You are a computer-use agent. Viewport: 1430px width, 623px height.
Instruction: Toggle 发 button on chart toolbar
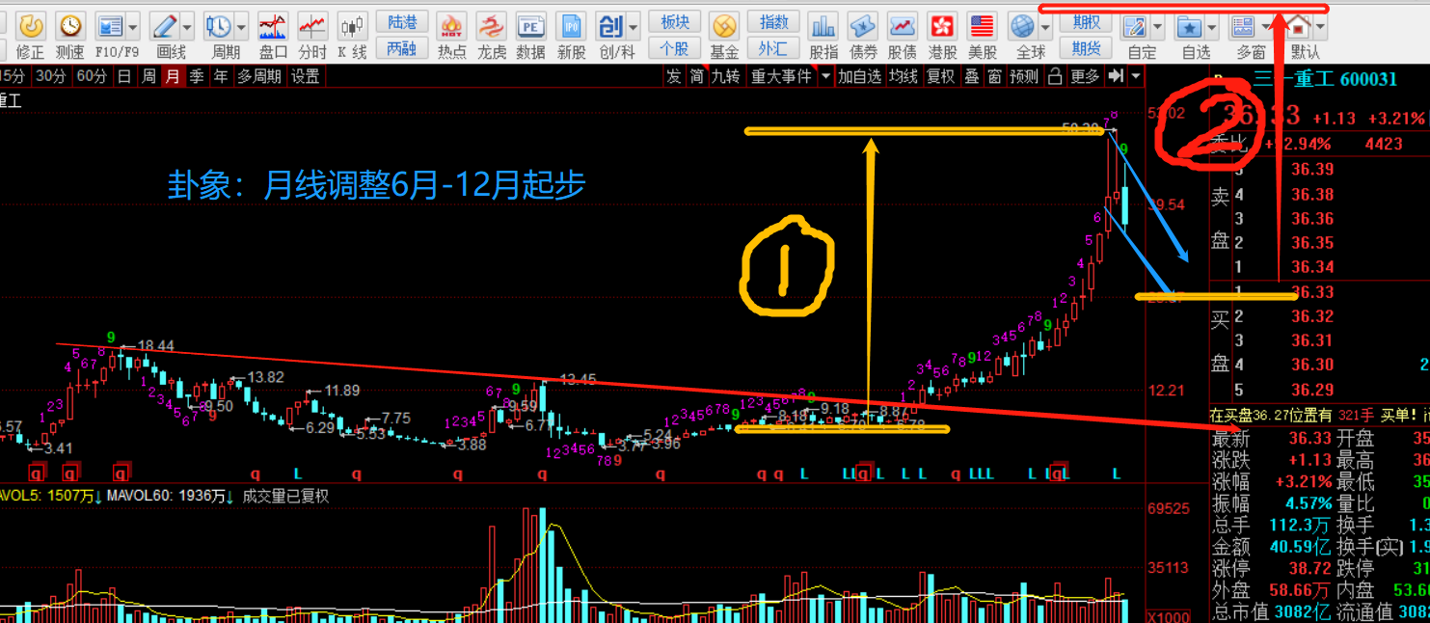coord(673,76)
